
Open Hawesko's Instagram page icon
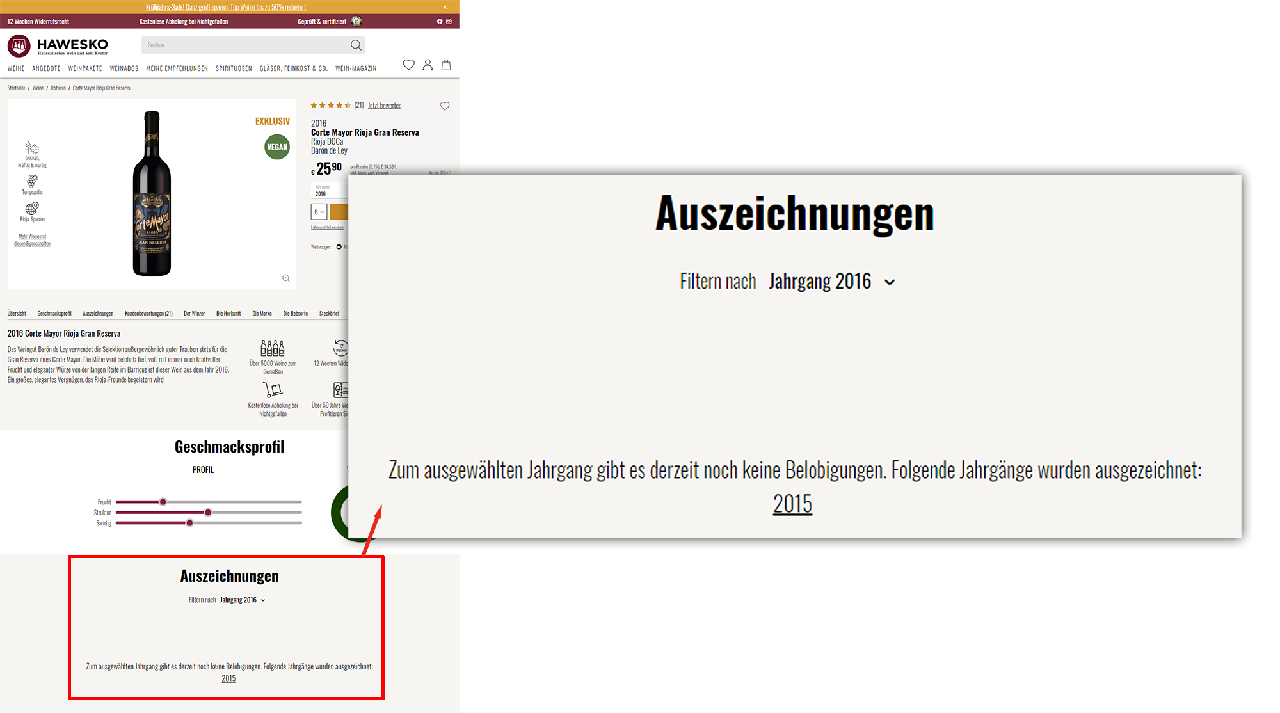[449, 22]
